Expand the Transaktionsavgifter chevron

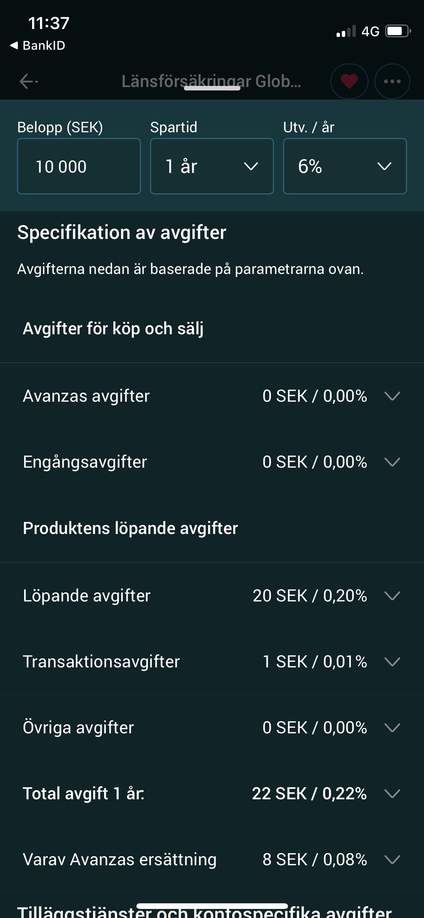pyautogui.click(x=392, y=662)
